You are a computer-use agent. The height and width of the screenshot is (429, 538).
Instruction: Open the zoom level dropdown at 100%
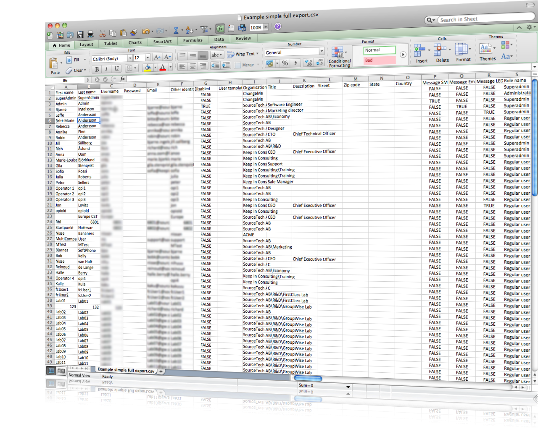[x=266, y=27]
